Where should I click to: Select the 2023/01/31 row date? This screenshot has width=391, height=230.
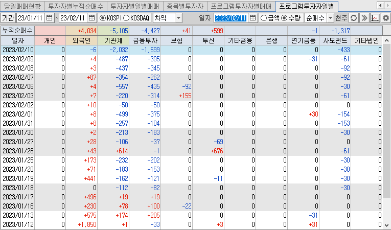18,123
